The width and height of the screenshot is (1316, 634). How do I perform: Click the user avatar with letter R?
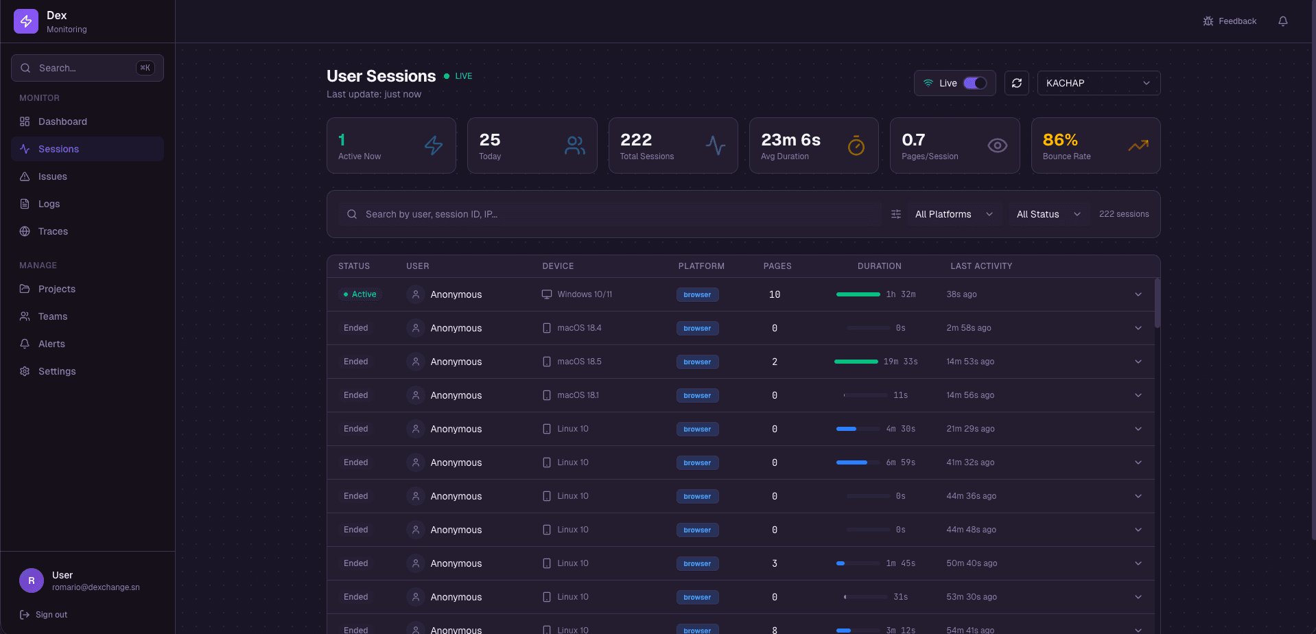[32, 580]
